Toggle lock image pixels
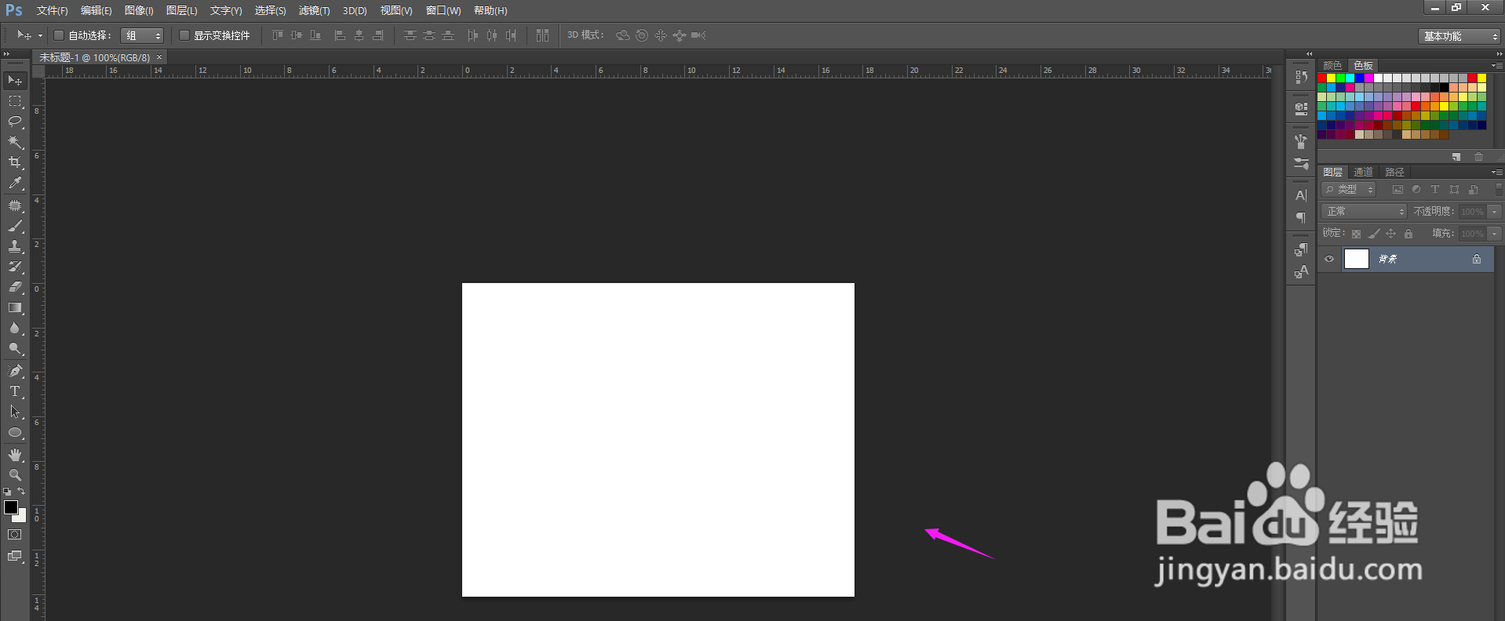The image size is (1505, 621). [1374, 234]
